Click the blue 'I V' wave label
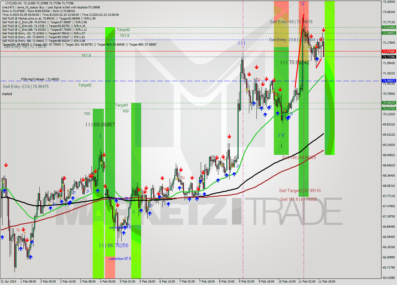This screenshot has width=397, height=285. [281, 135]
